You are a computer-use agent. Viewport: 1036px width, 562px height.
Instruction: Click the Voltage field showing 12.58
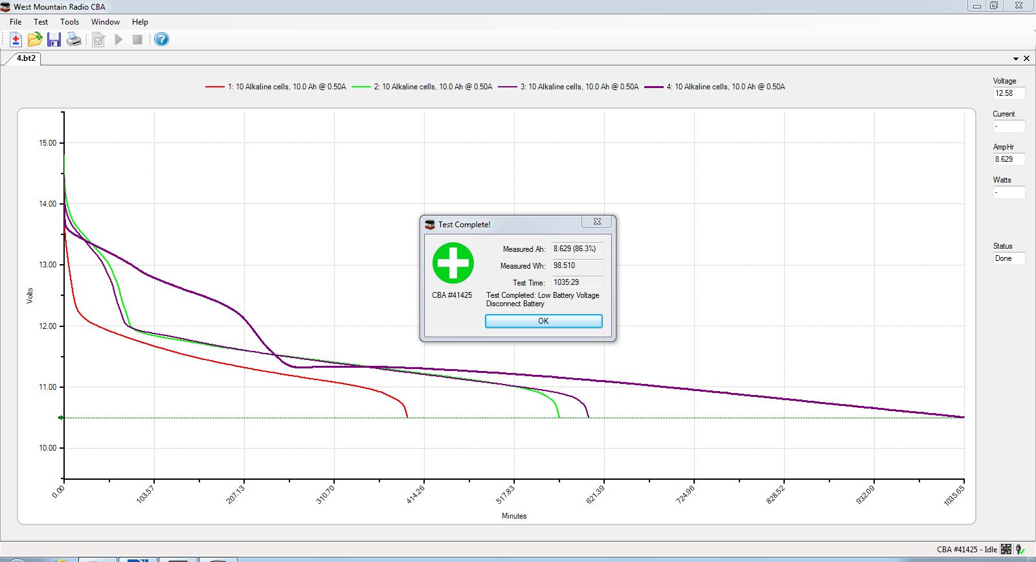(1009, 93)
